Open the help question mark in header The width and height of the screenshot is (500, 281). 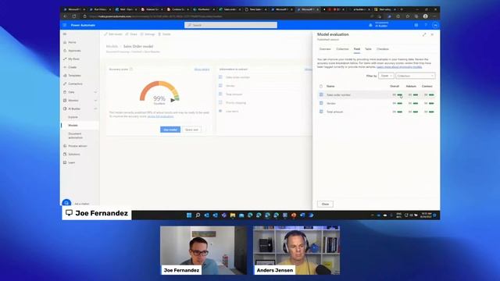tap(425, 25)
